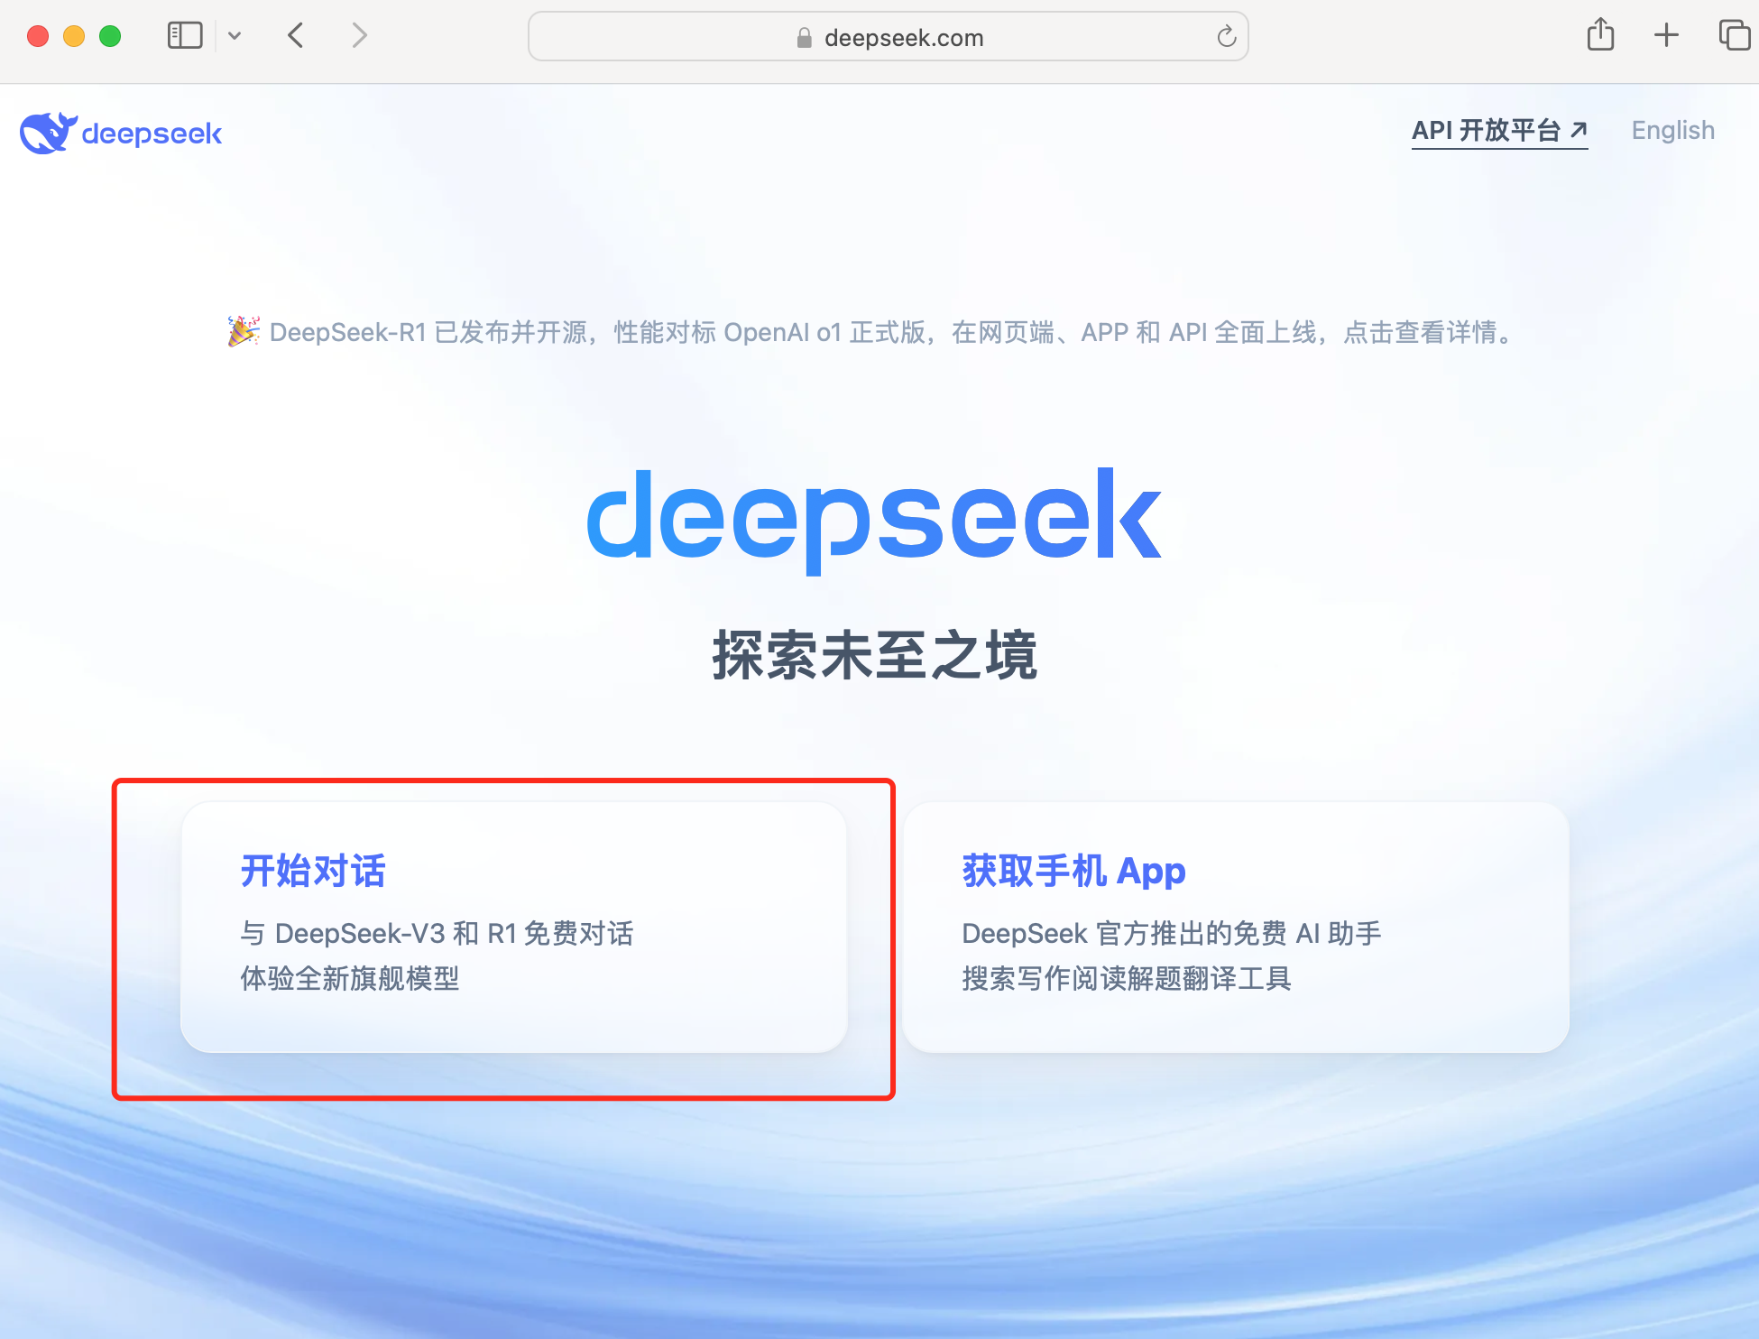Click the deepseek whale logo at top left

coord(121,134)
